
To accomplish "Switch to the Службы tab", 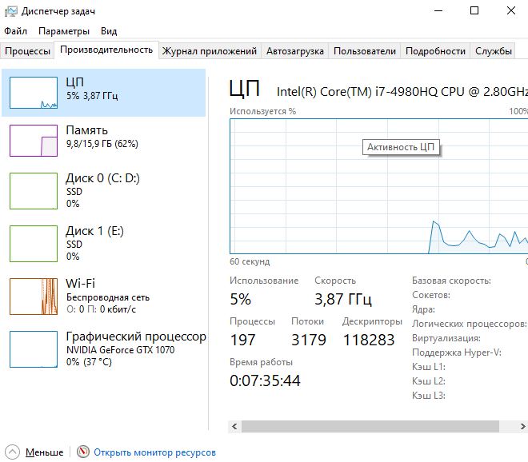I will coord(493,51).
